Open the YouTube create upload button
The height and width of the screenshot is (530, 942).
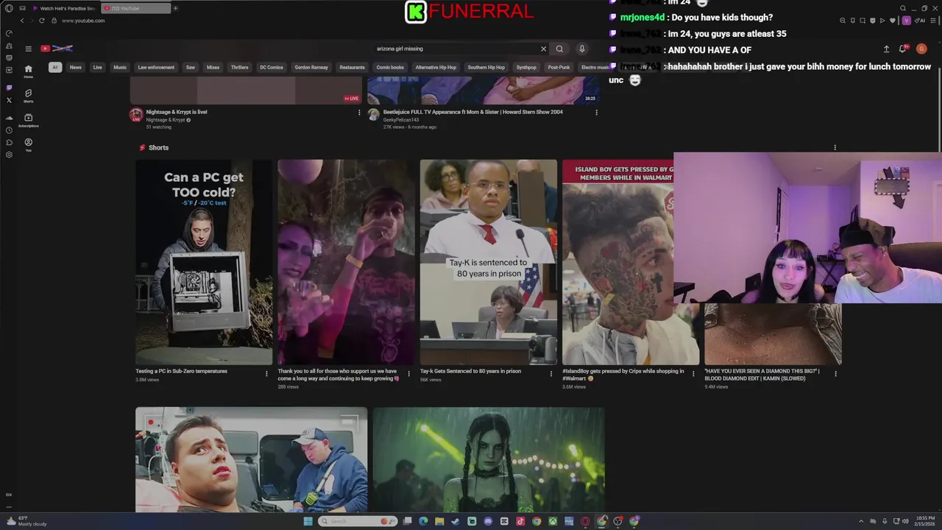886,49
